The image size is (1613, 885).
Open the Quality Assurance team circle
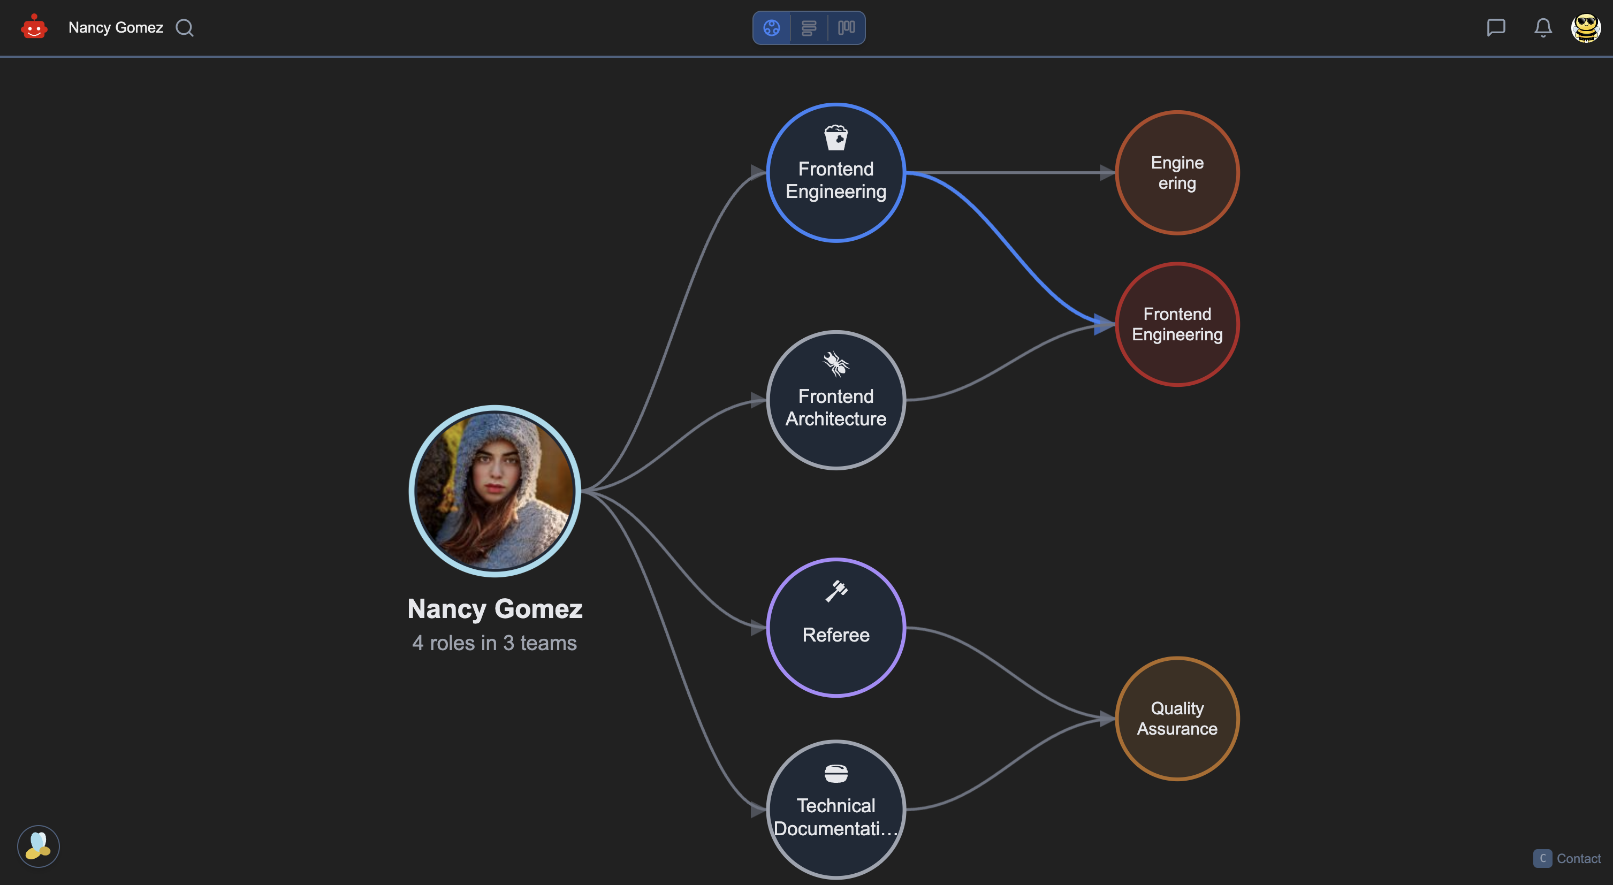tap(1176, 719)
